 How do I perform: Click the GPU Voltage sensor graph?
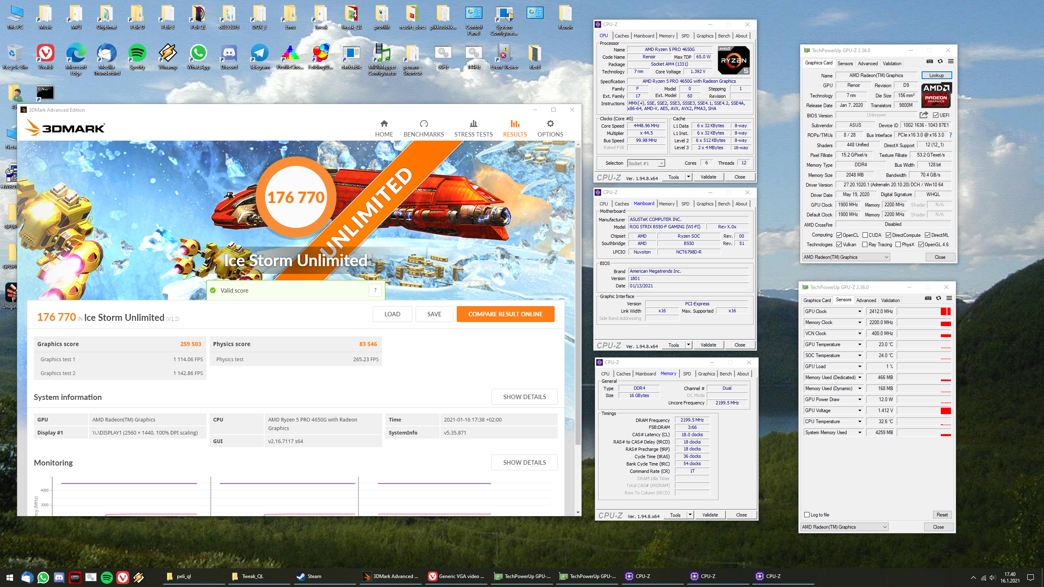coord(924,410)
